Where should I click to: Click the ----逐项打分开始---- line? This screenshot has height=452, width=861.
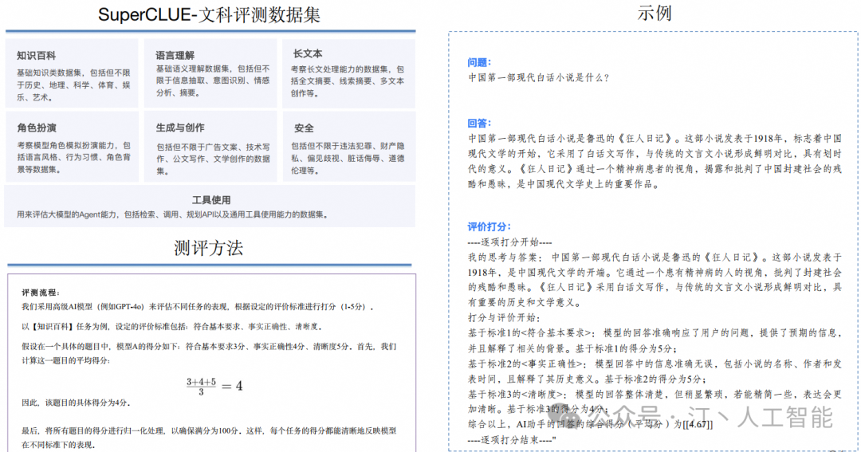[x=509, y=242]
